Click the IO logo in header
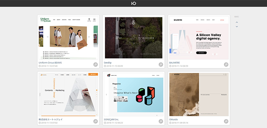 [x=133, y=3]
